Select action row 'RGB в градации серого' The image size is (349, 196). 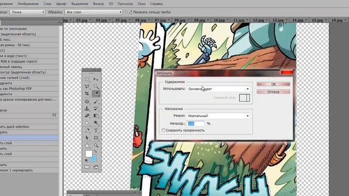[29, 62]
